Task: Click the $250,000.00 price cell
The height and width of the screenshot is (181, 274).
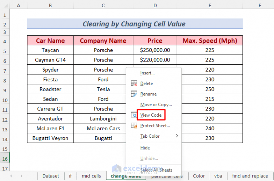Action: tap(155, 50)
